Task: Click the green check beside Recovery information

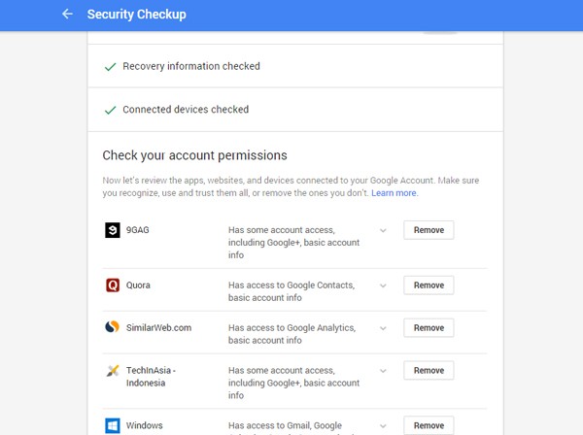Action: pyautogui.click(x=111, y=67)
